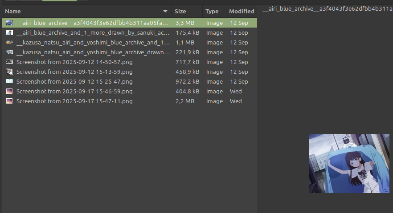This screenshot has height=213, width=393.
Task: Select the __airi_blue_archive_and_1_more_drawn_by_sanuki filename
Action: pos(93,33)
